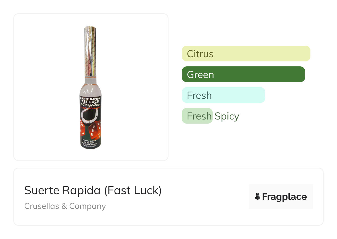Click the Green label text
The width and height of the screenshot is (337, 239).
coord(200,75)
